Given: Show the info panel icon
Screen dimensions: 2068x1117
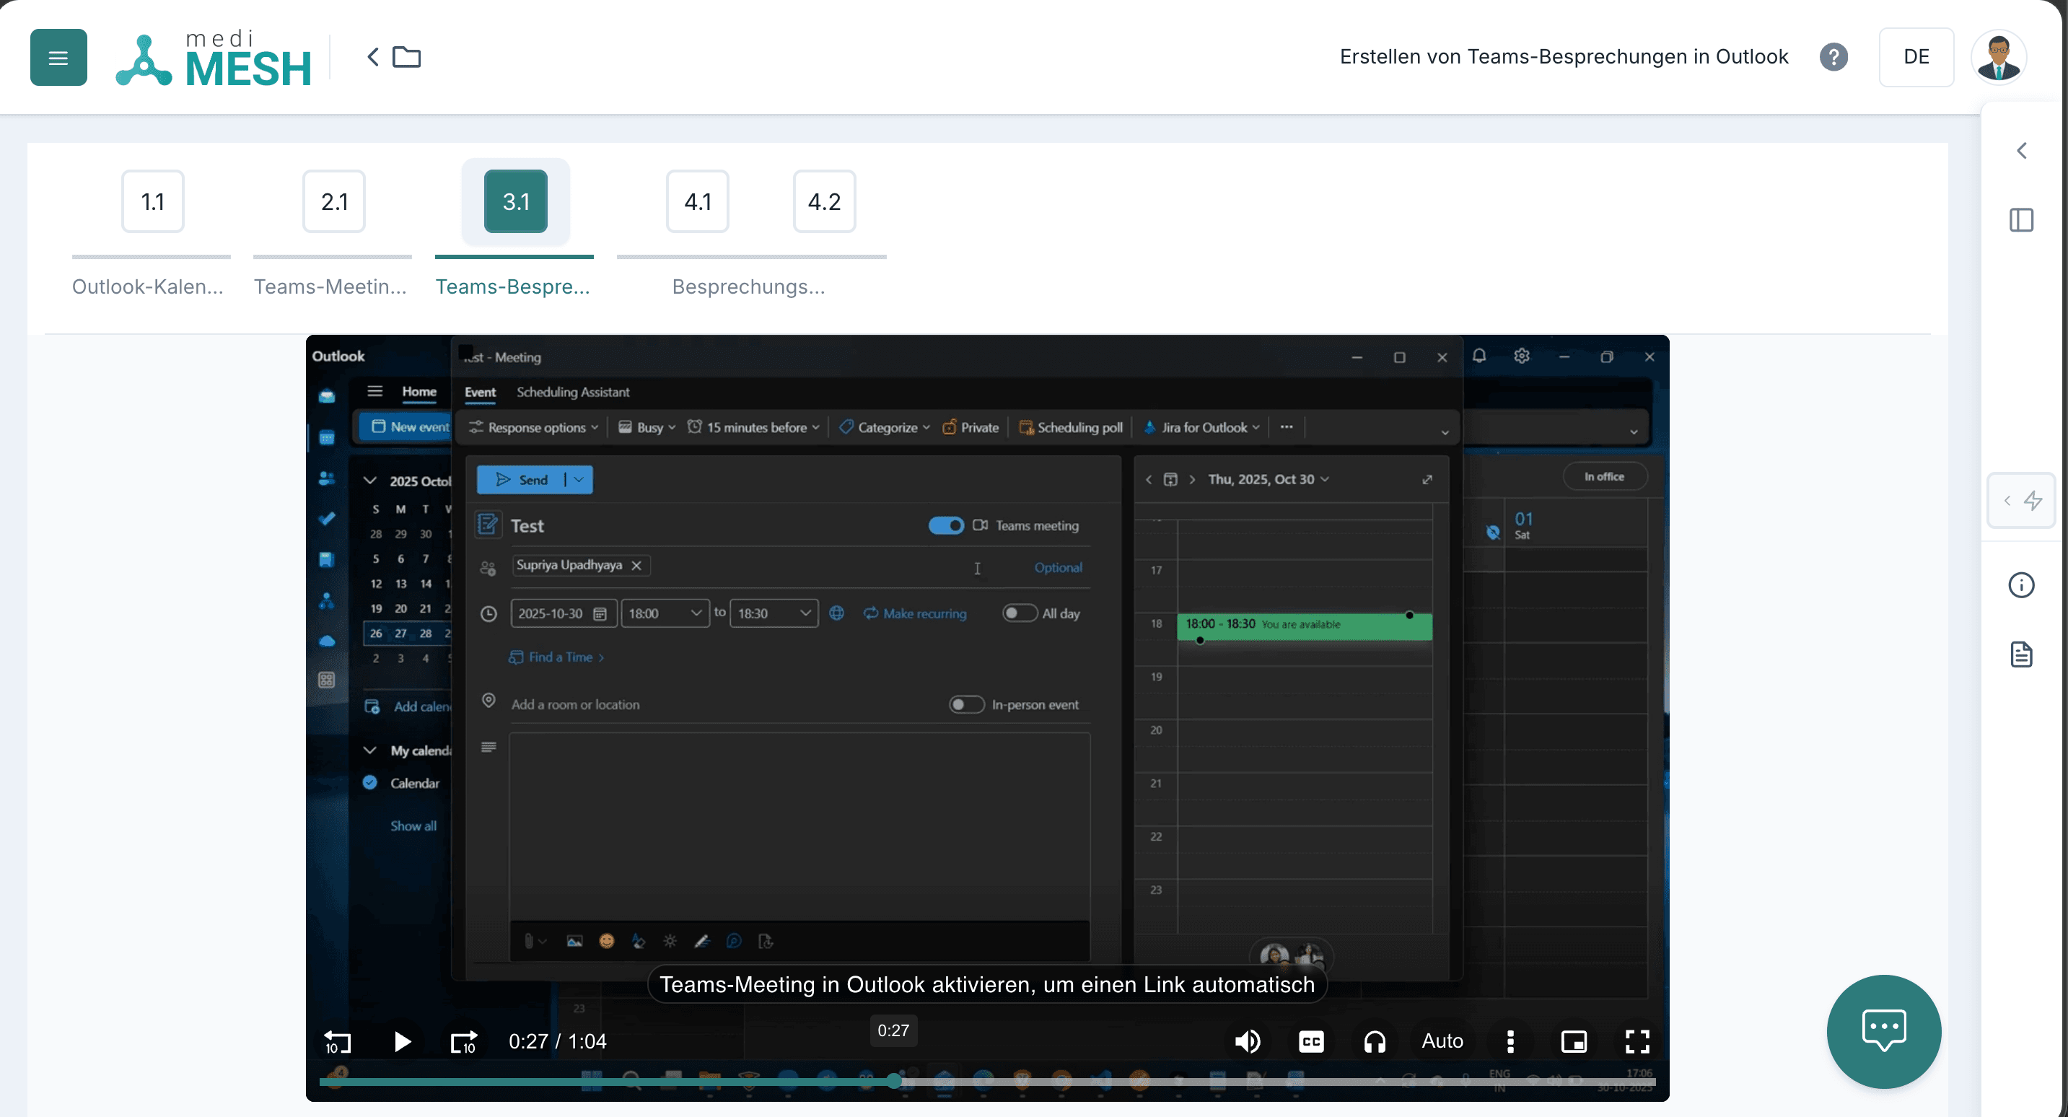Looking at the screenshot, I should coord(2021,584).
